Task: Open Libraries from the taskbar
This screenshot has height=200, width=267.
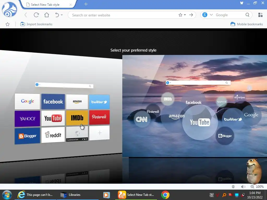Action: tap(77, 195)
